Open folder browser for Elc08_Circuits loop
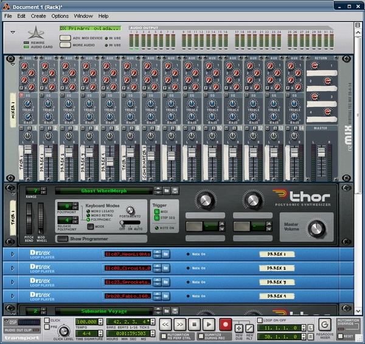The image size is (365, 344). tap(165, 268)
